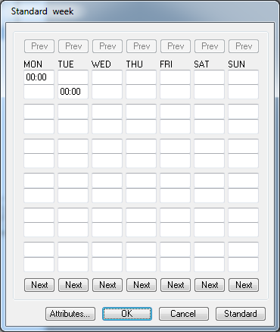Viewport: 280px width, 332px height.
Task: Open the Attributes... dialog
Action: (x=70, y=314)
